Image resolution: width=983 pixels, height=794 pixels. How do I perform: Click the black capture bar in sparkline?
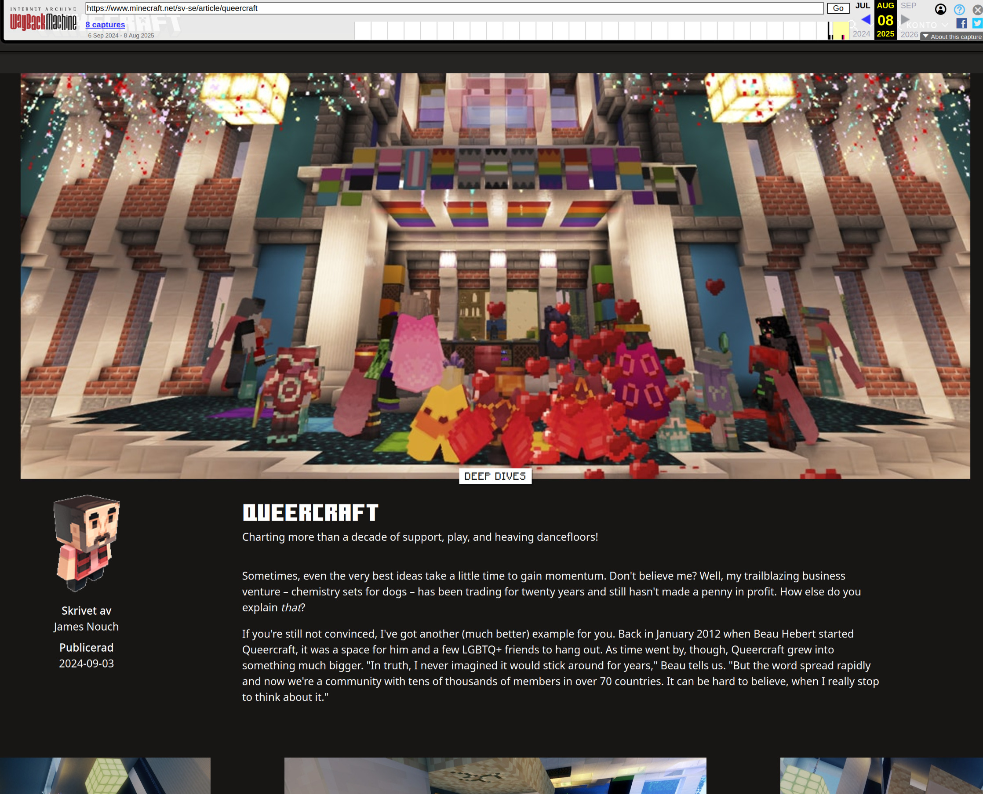[829, 31]
